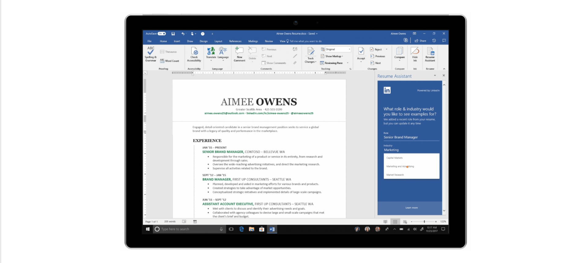
Task: Open the Word Count tool
Action: pos(170,61)
